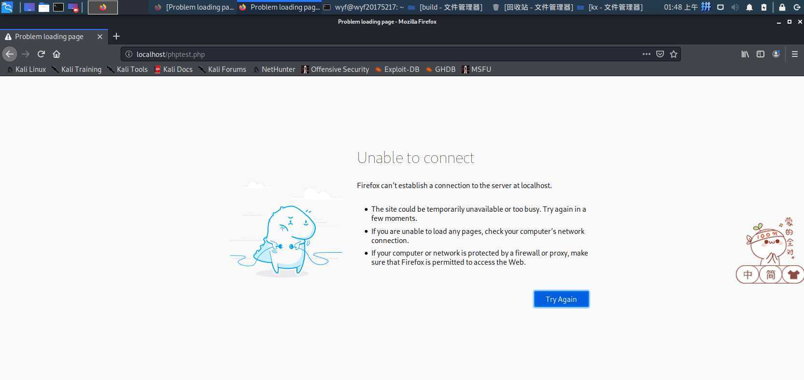Open the NetHunter bookmark
804x380 pixels.
(x=274, y=69)
